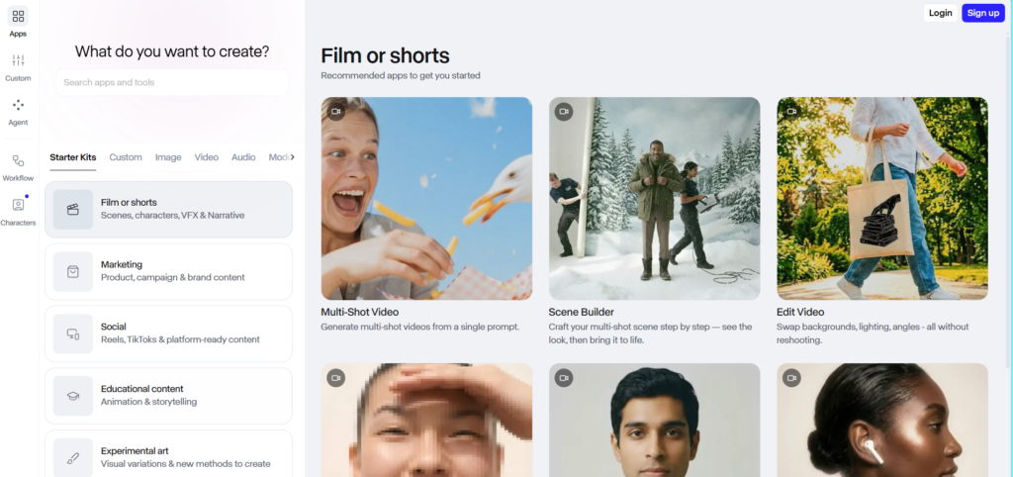The image size is (1013, 477).
Task: Click the clapperboard icon for Film or shorts
Action: pyautogui.click(x=73, y=210)
